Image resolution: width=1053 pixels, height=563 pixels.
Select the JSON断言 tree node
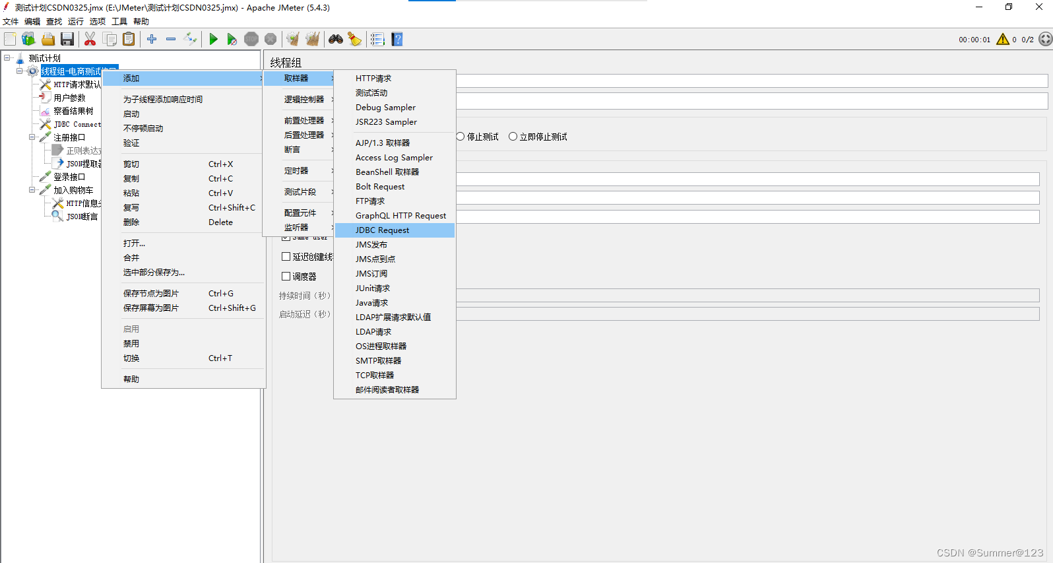point(82,216)
